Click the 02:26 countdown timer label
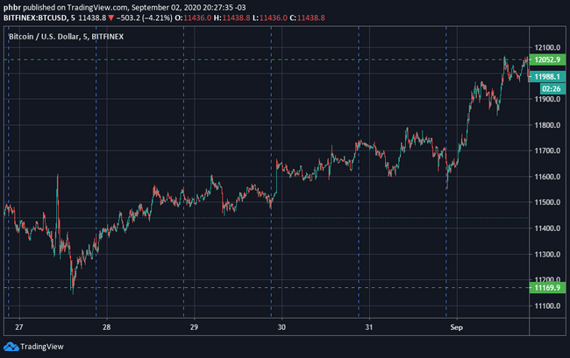The image size is (570, 358). point(551,88)
